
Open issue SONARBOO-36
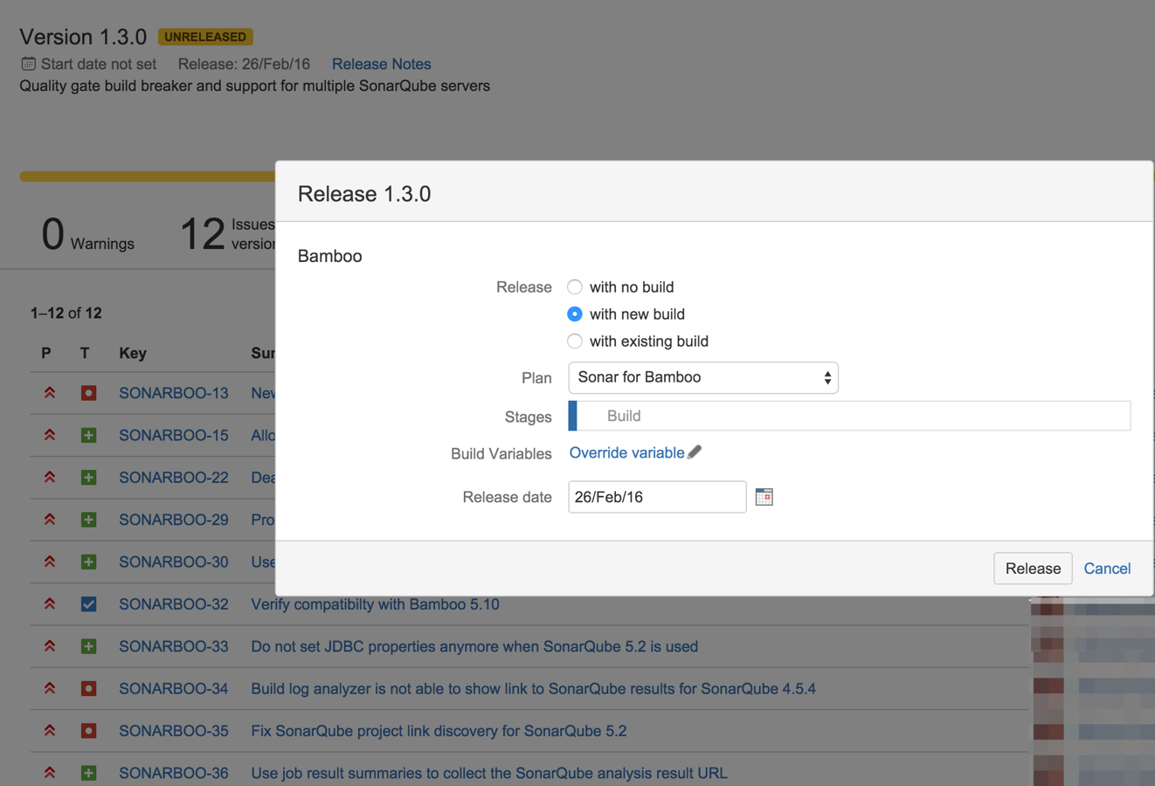coord(174,773)
